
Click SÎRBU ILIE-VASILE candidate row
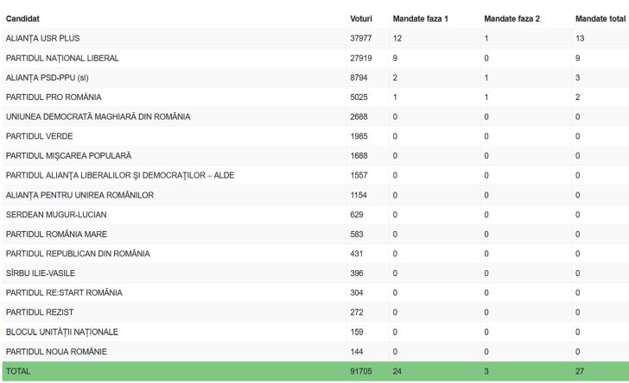point(315,273)
